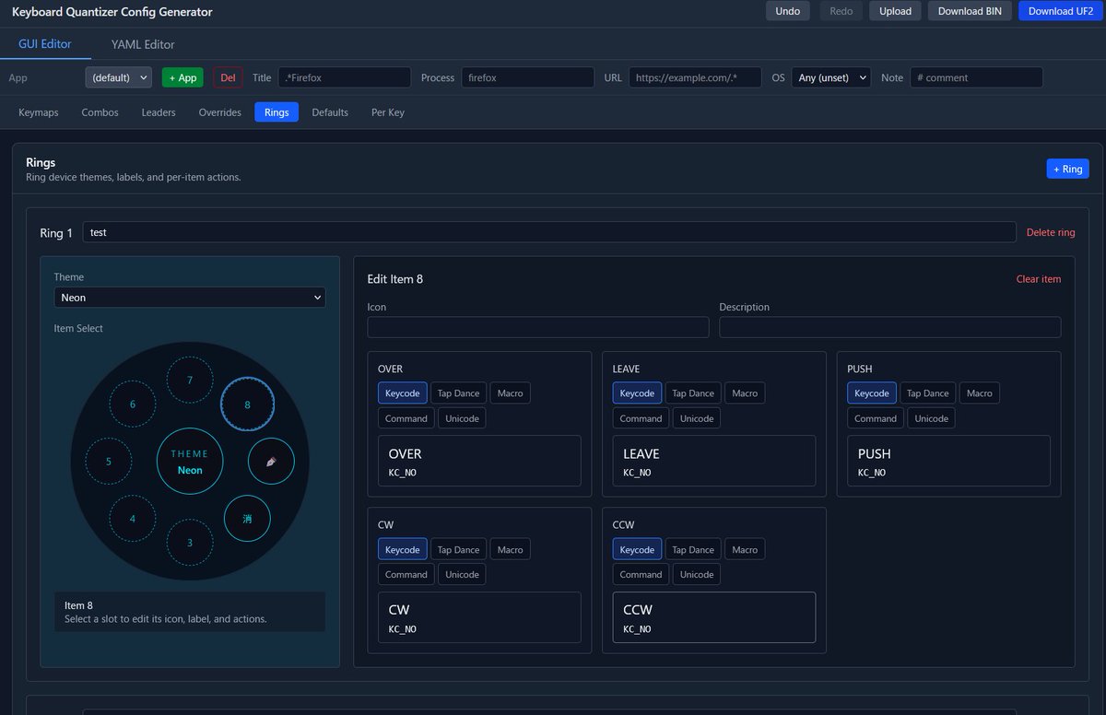Focus the Note comment field
The image size is (1106, 715).
click(x=977, y=77)
